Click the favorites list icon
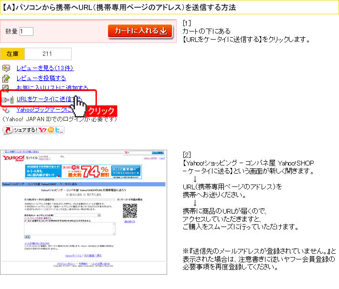The height and width of the screenshot is (289, 339). click(6, 88)
